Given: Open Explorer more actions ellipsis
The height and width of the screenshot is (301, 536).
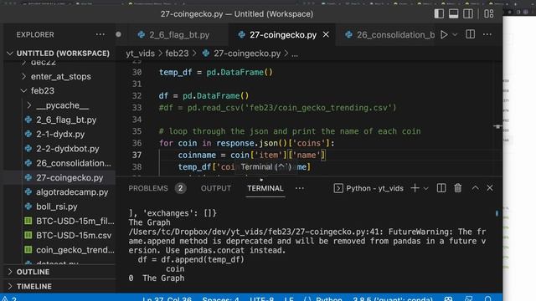Looking at the screenshot, I should (x=100, y=34).
